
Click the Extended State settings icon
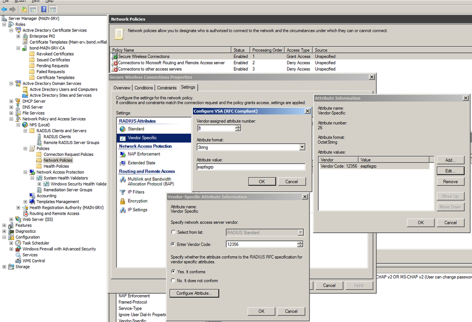[123, 163]
